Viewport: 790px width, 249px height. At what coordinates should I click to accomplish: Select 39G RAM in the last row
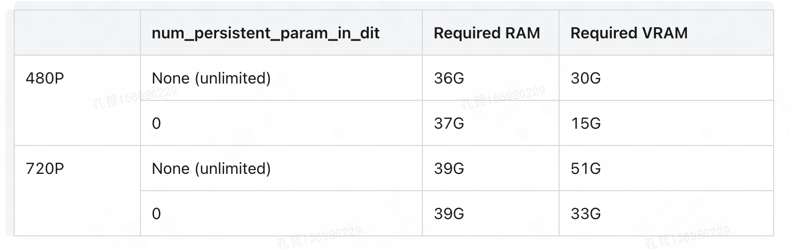[449, 214]
